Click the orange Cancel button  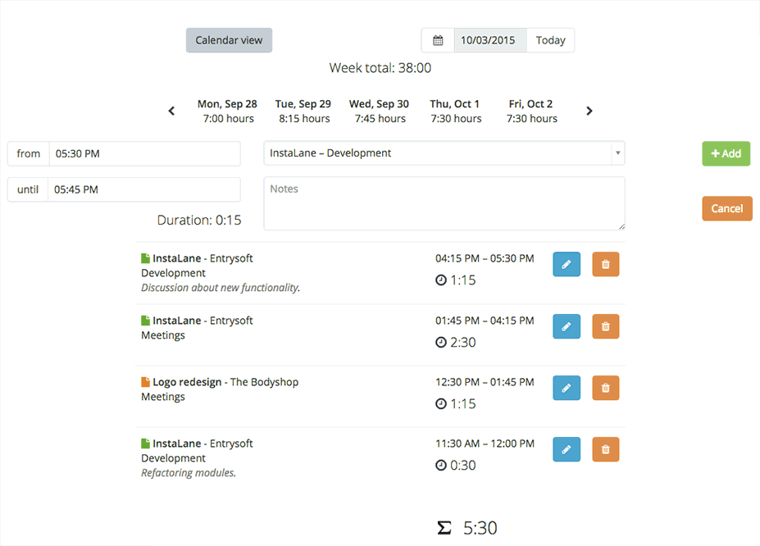click(727, 208)
